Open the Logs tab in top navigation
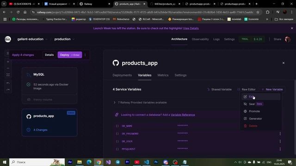Image resolution: width=296 pixels, height=166 pixels. pyautogui.click(x=216, y=39)
